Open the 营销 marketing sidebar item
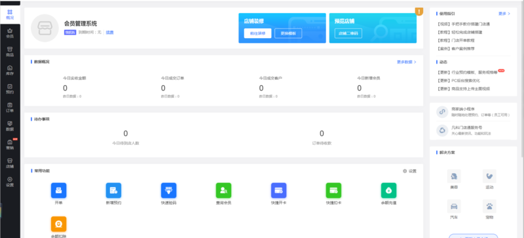 click(x=10, y=145)
